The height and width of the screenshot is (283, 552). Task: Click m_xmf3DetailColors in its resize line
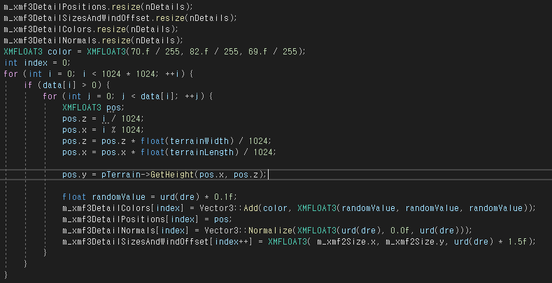[x=48, y=29]
